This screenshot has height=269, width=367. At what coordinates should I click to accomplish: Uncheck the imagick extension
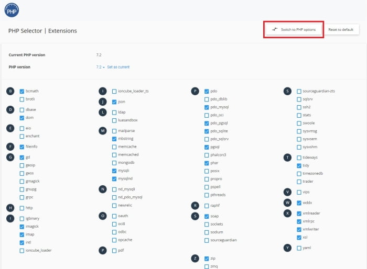22,227
